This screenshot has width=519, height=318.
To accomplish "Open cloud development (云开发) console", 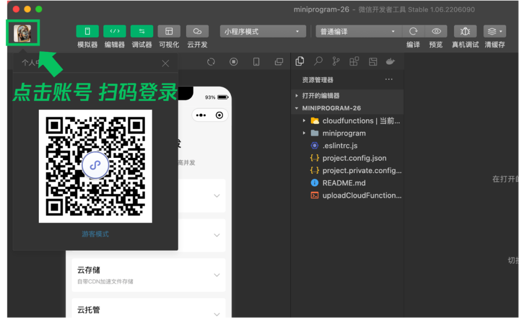I will (x=198, y=31).
